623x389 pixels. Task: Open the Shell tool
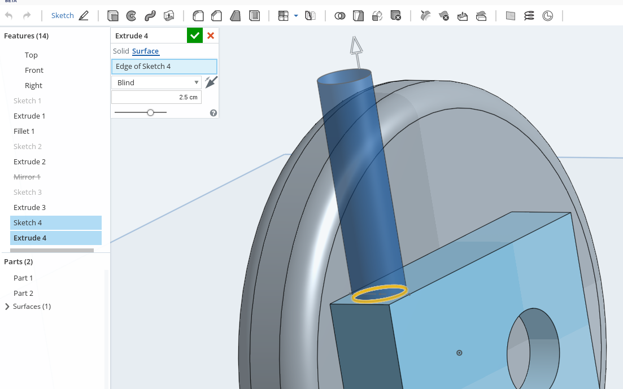[255, 16]
